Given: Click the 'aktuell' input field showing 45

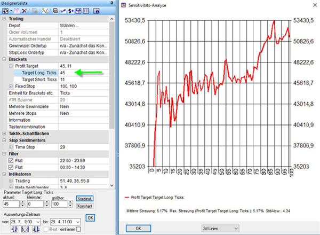Looking at the screenshot, I should (x=11, y=204).
